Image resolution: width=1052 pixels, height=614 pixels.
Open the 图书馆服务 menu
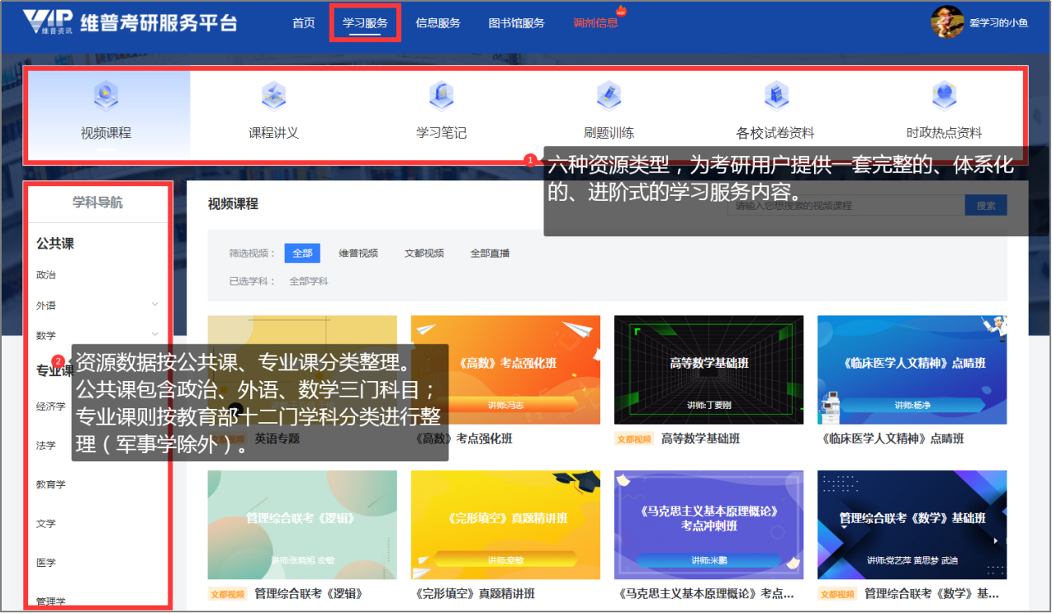[516, 23]
